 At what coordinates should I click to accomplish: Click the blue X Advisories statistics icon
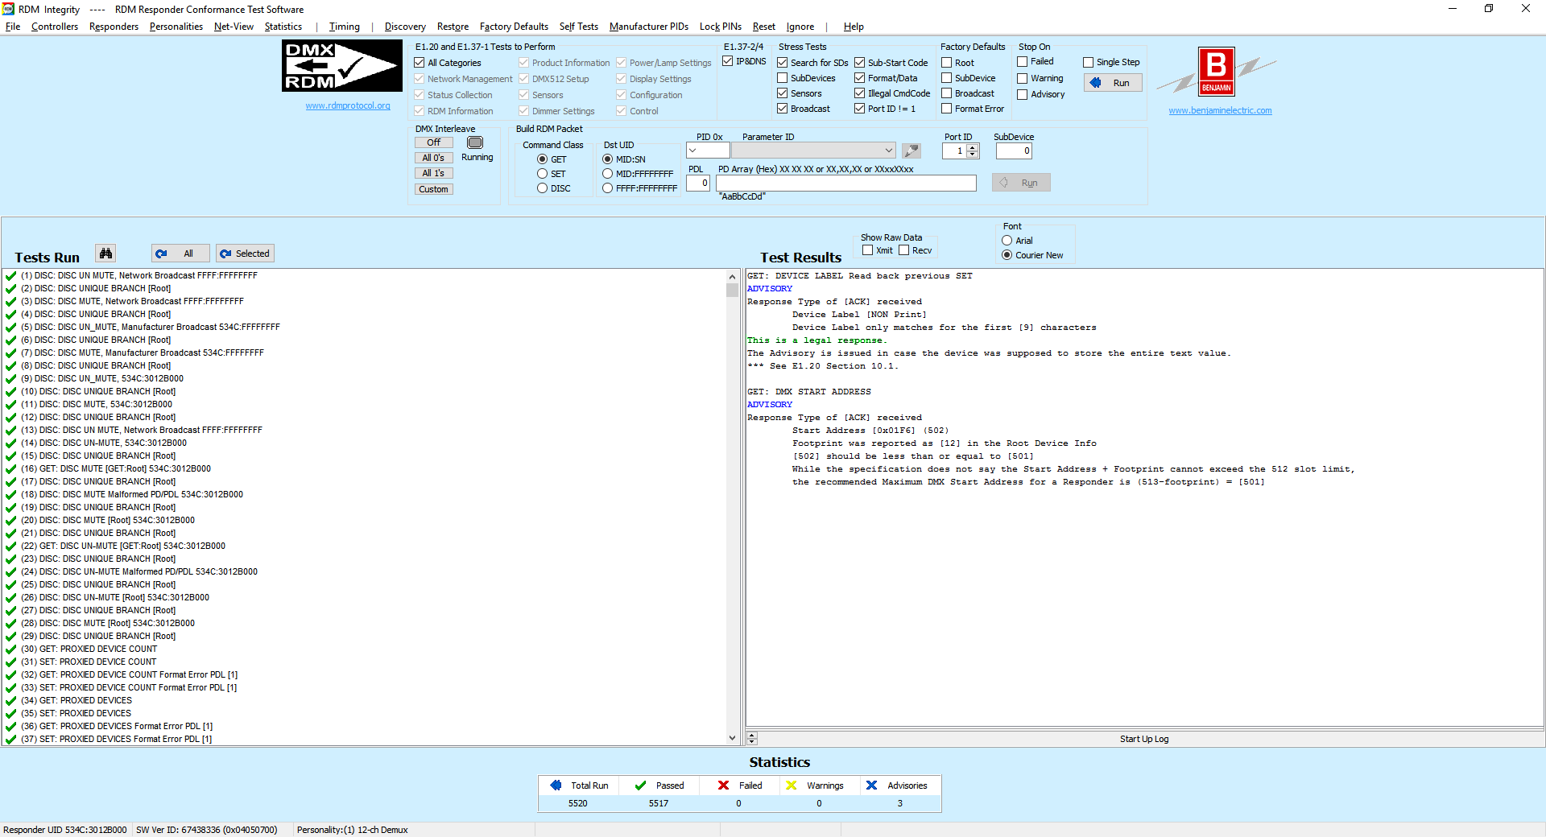pos(871,785)
